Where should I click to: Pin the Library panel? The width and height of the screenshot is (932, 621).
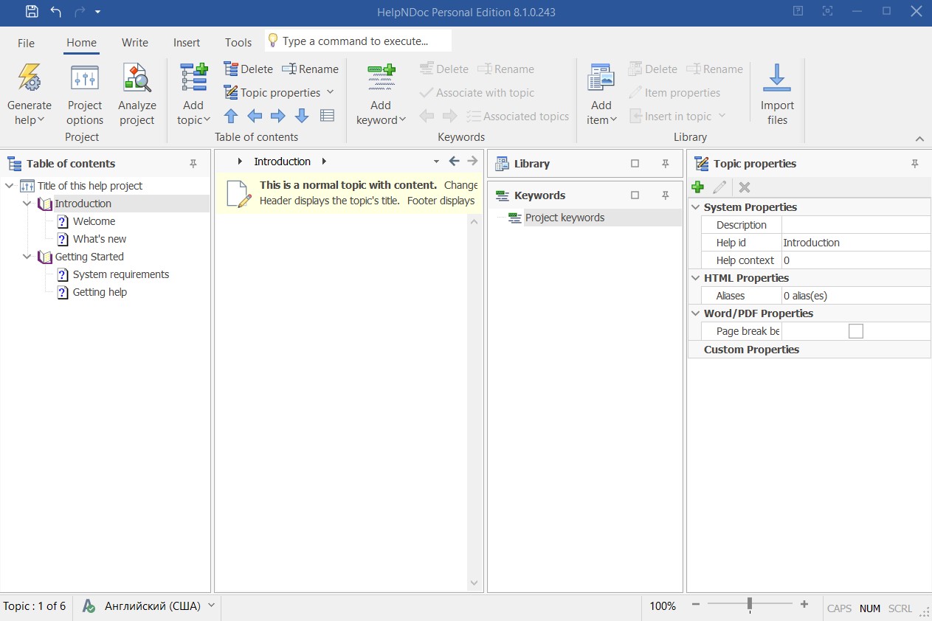click(x=665, y=164)
